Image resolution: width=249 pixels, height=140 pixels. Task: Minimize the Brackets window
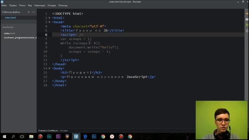(238, 2)
